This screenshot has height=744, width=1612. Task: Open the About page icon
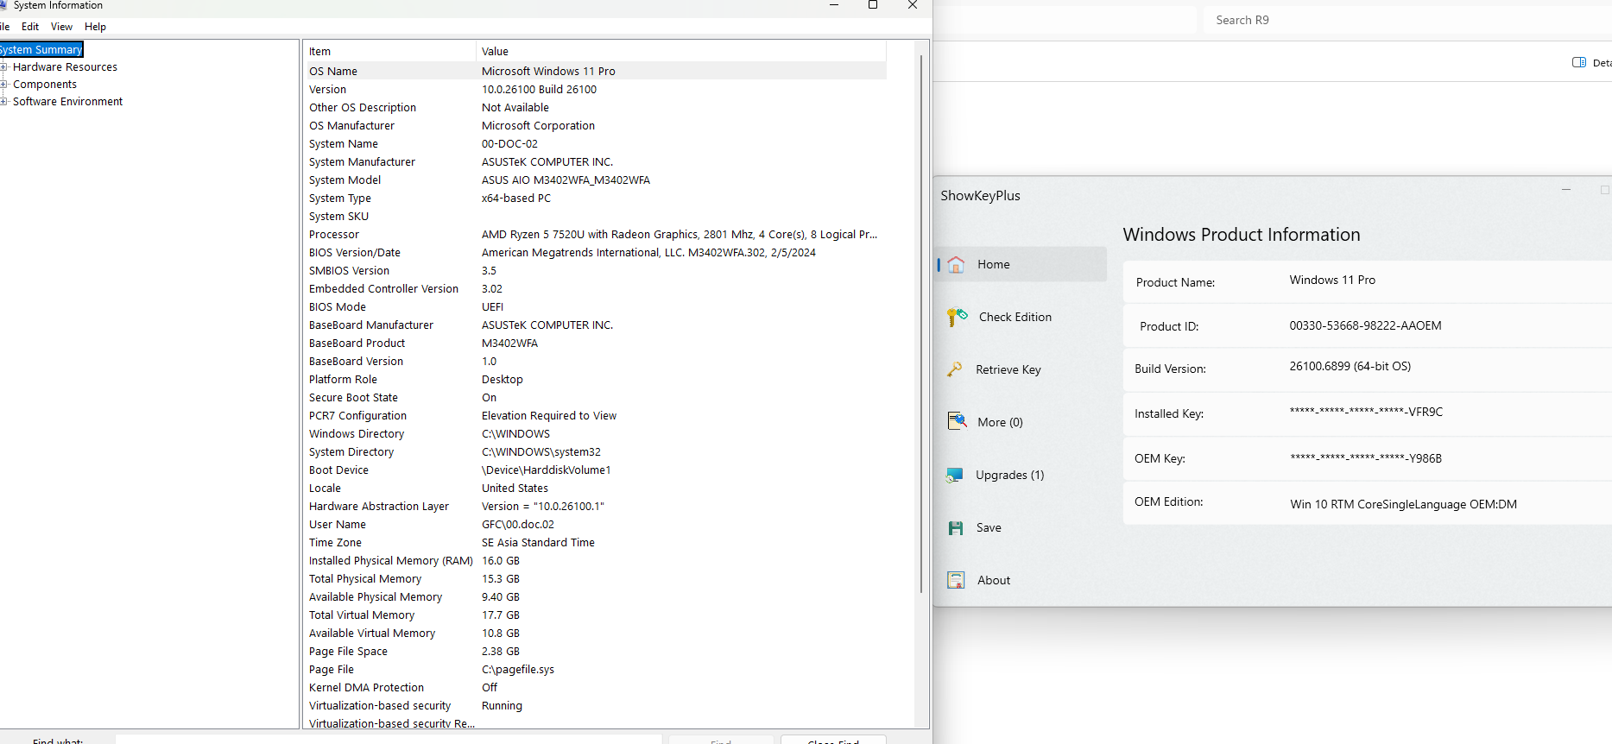tap(956, 580)
